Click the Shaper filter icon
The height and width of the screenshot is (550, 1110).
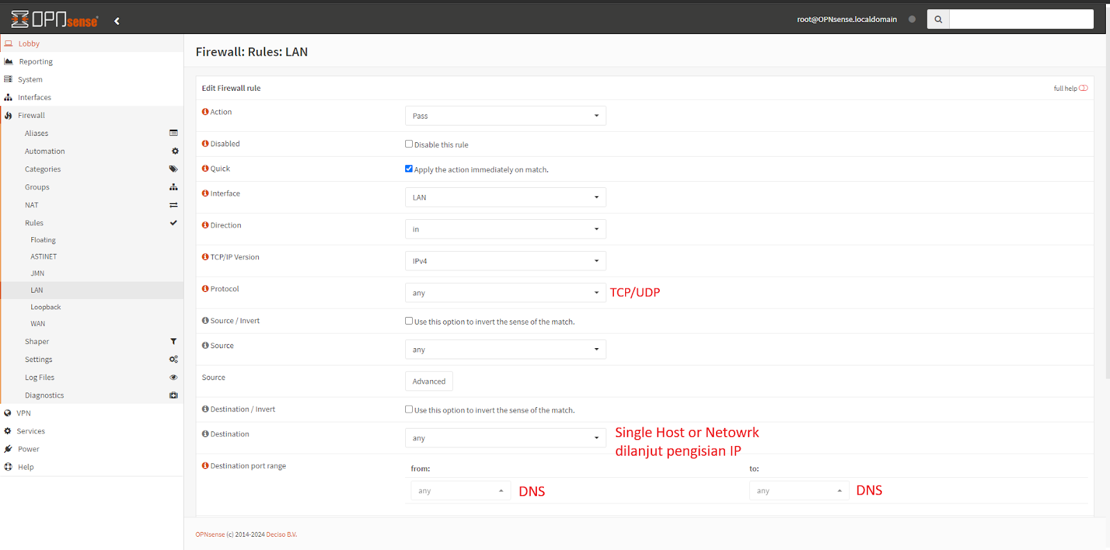click(x=173, y=341)
